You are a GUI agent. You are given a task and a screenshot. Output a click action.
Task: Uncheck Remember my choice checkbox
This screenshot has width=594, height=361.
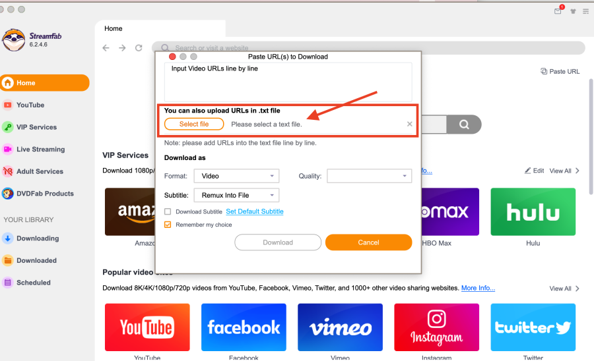(168, 225)
